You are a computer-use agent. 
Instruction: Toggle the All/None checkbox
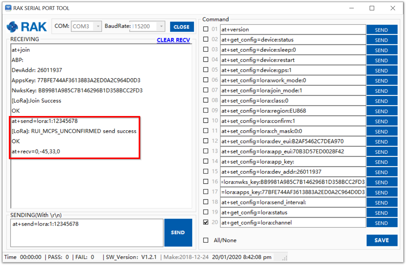[x=206, y=240]
